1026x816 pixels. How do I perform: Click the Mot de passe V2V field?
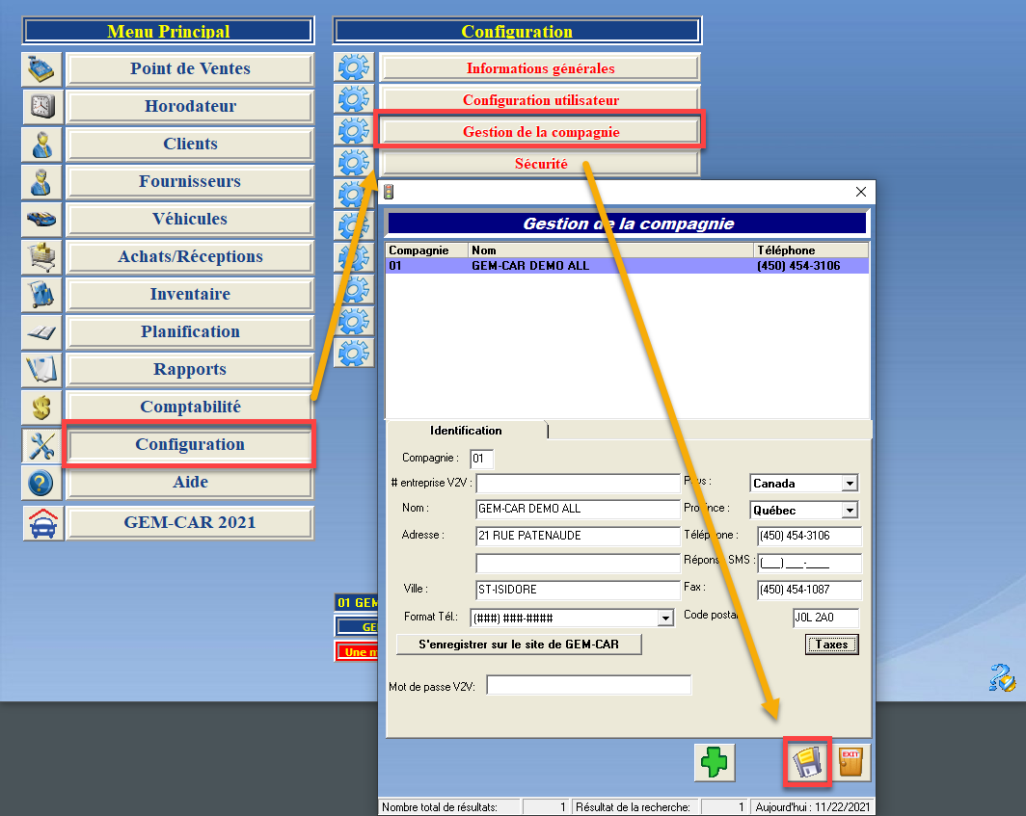589,685
